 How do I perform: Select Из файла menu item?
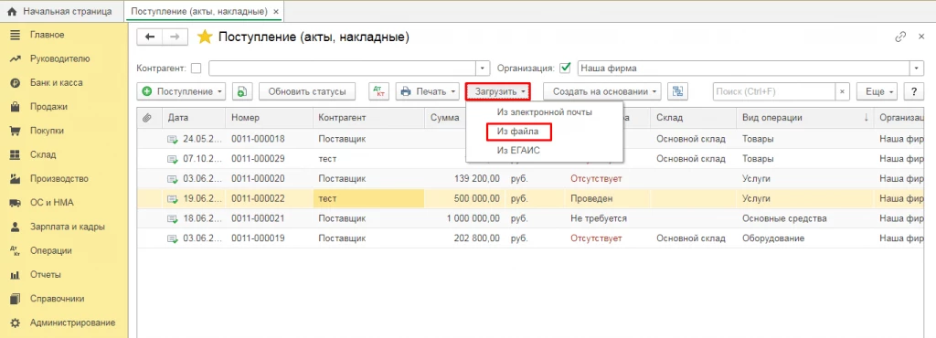[518, 132]
